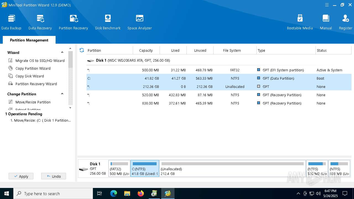Click the Disk 1 header row icon
The width and height of the screenshot is (354, 199).
[91, 61]
